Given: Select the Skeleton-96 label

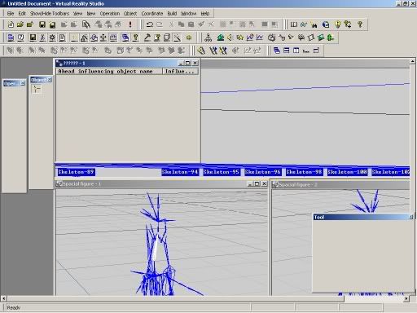Looking at the screenshot, I should click(x=262, y=172).
